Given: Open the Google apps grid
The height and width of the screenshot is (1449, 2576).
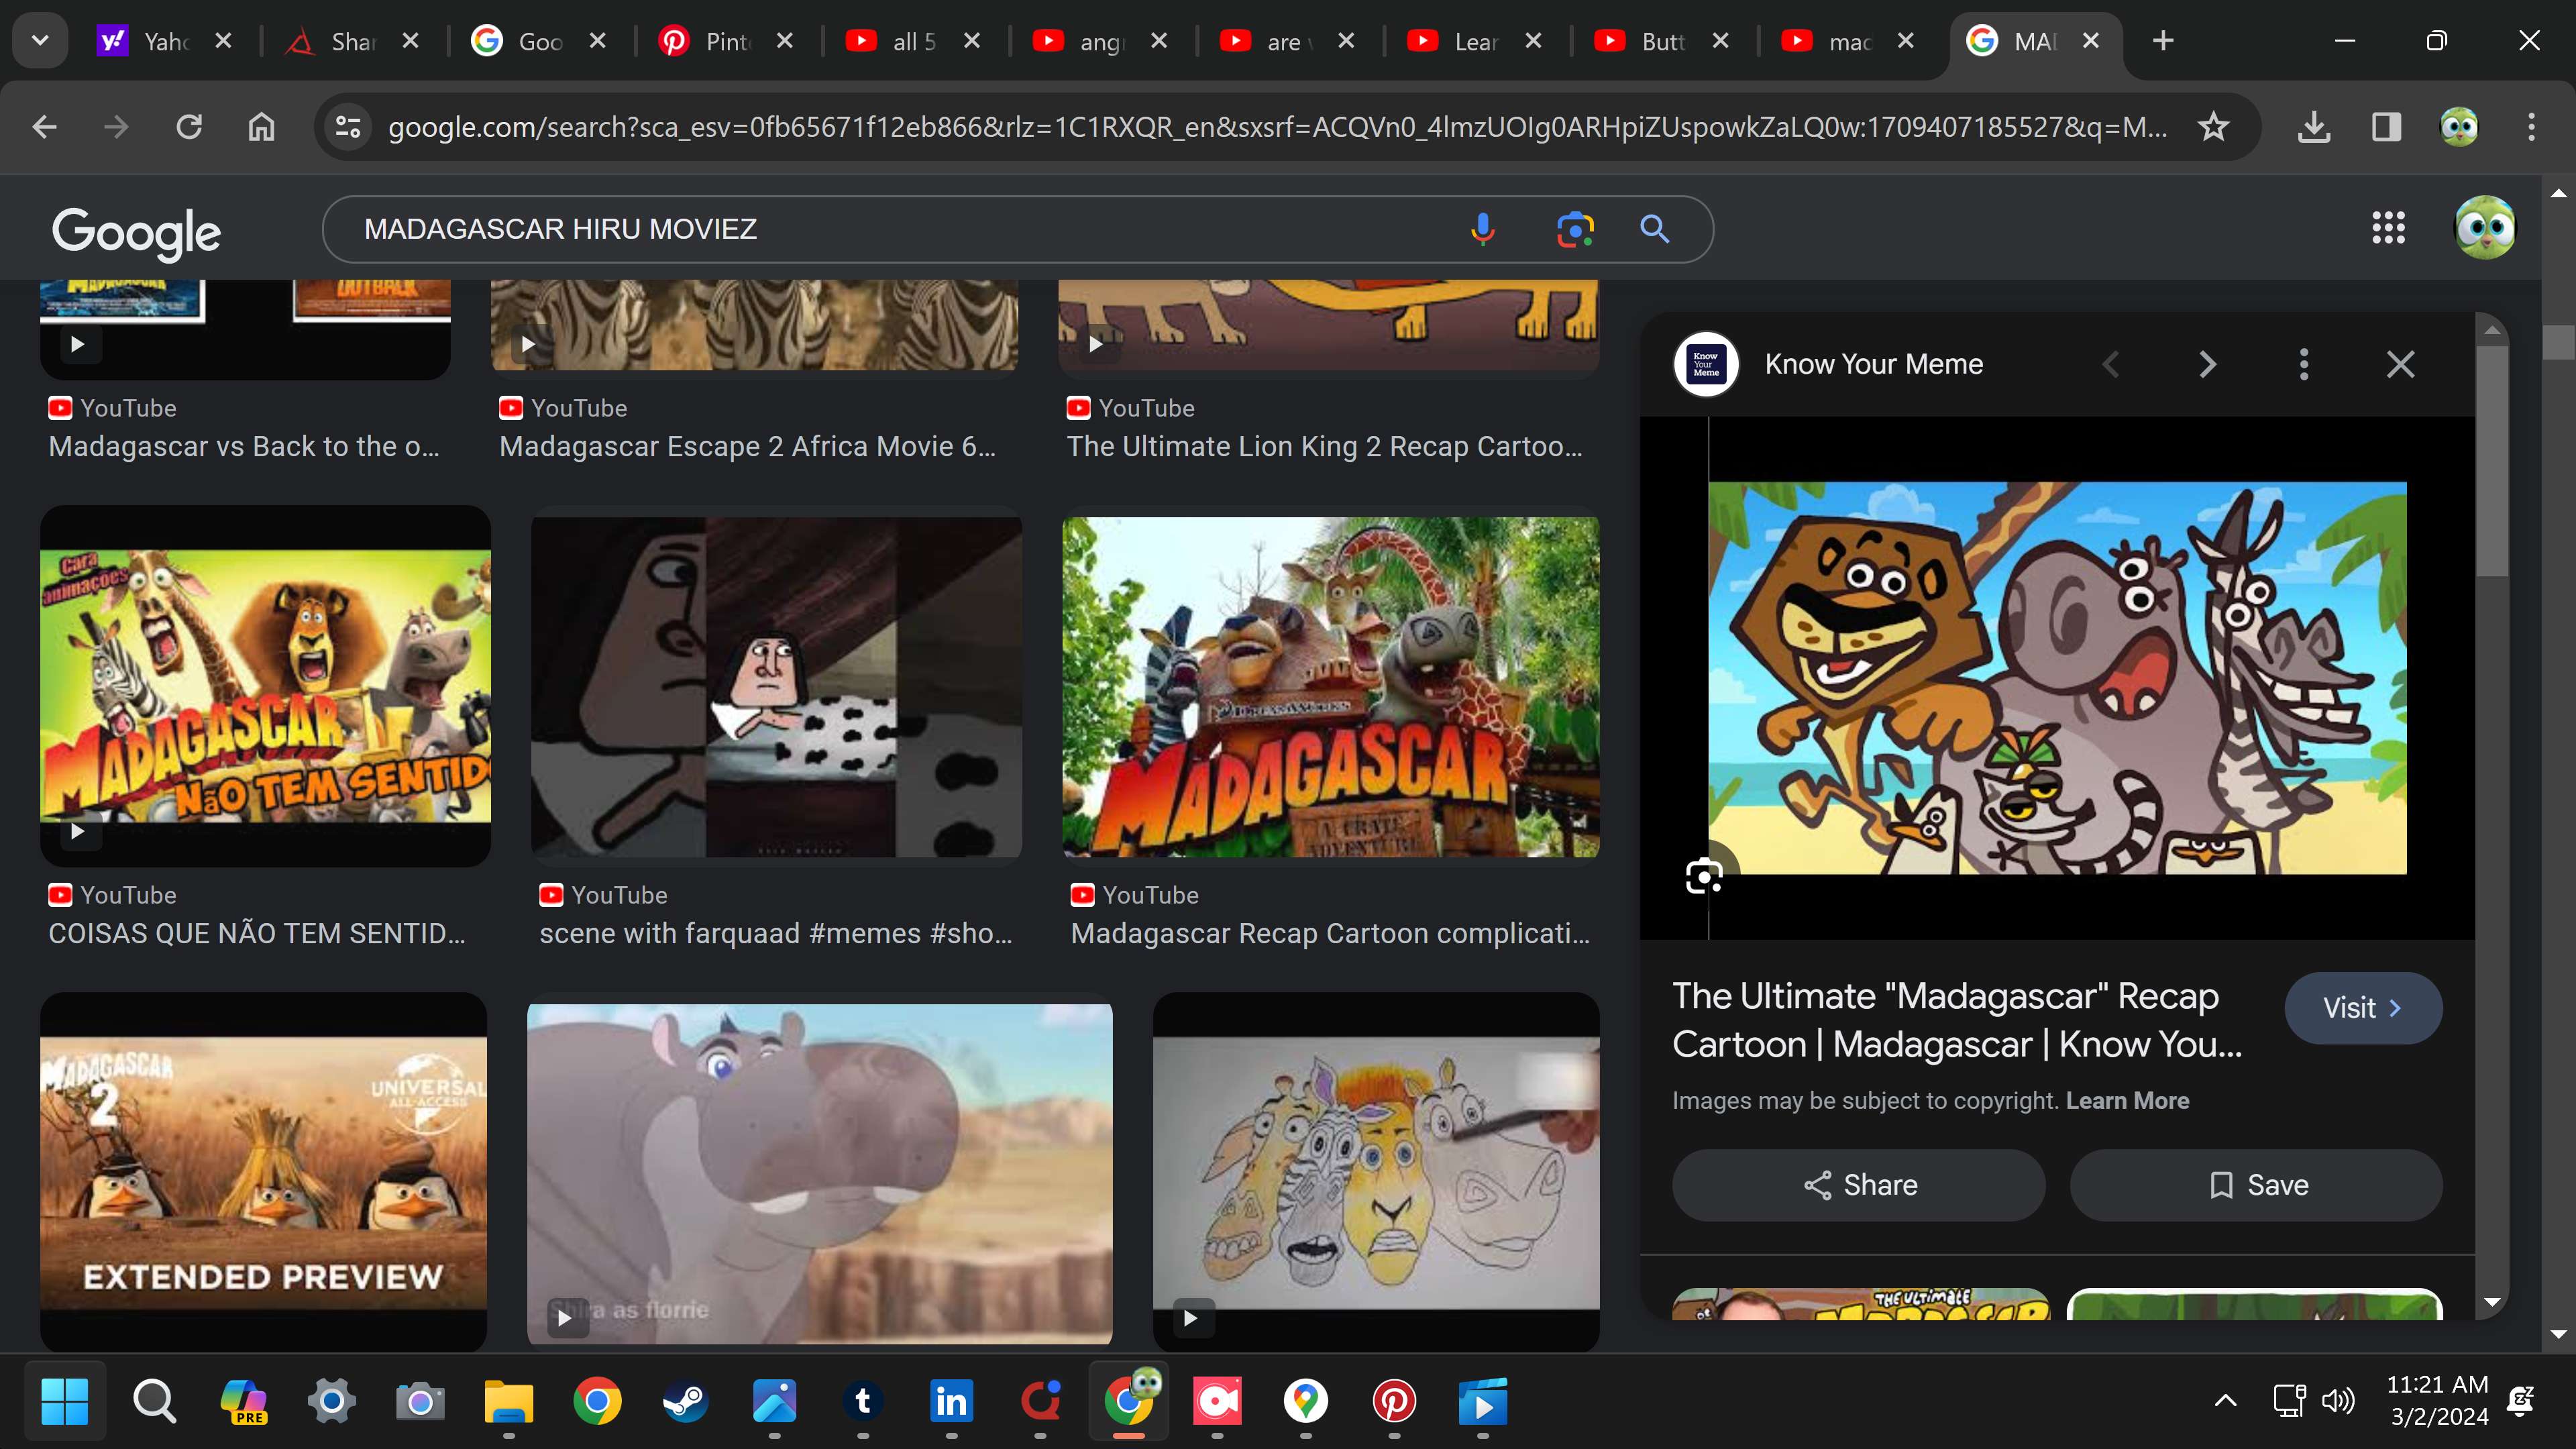Looking at the screenshot, I should pyautogui.click(x=2388, y=228).
